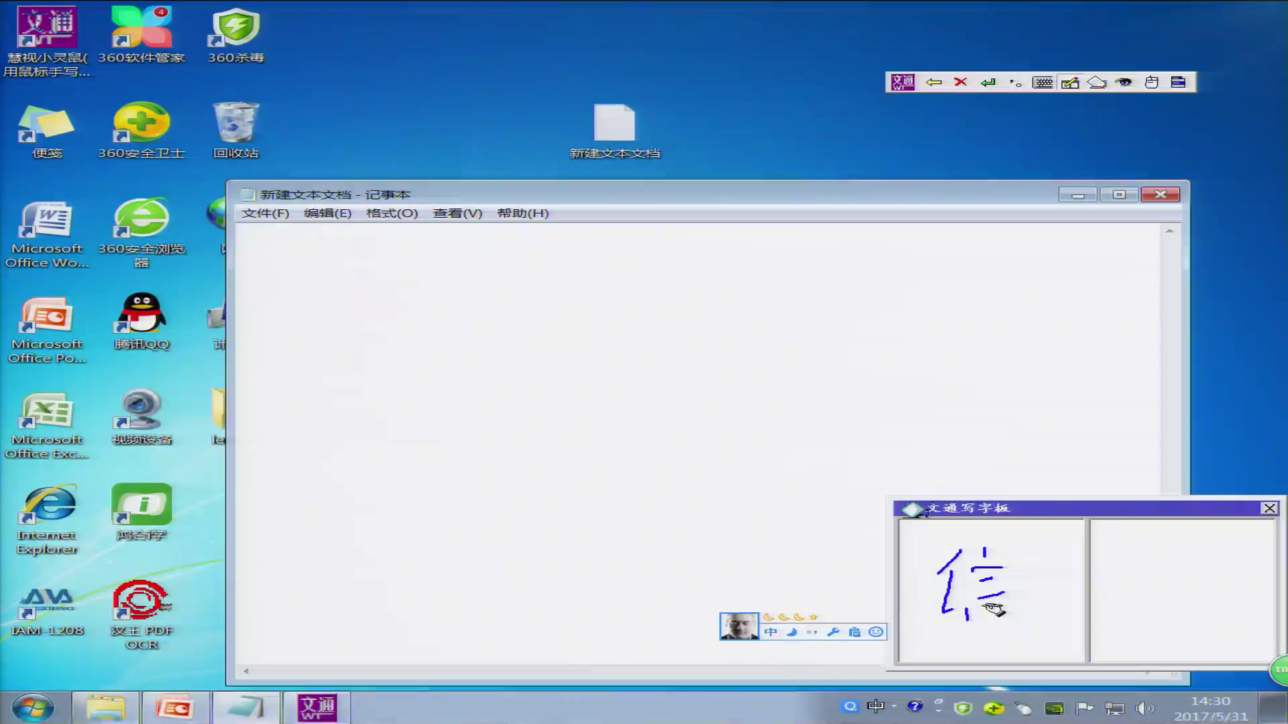Select the 鸿合i学 desktop icon

142,513
